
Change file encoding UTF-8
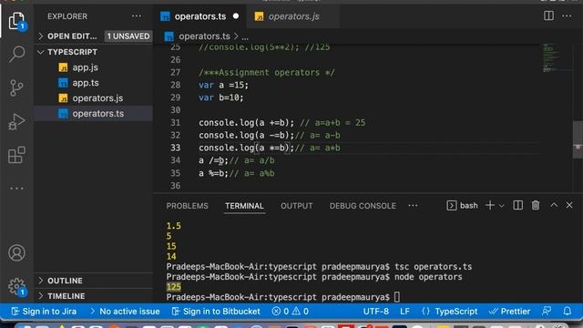[x=376, y=312]
